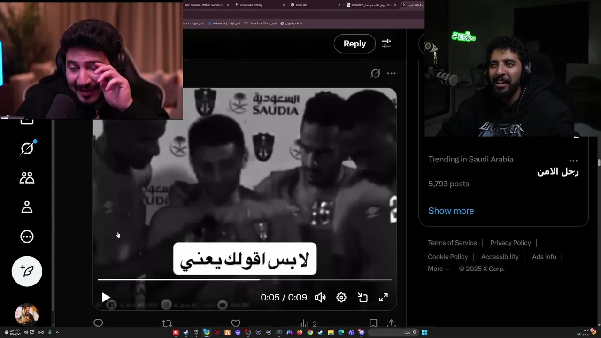Open video playback settings gear
The image size is (601, 338).
(x=341, y=297)
